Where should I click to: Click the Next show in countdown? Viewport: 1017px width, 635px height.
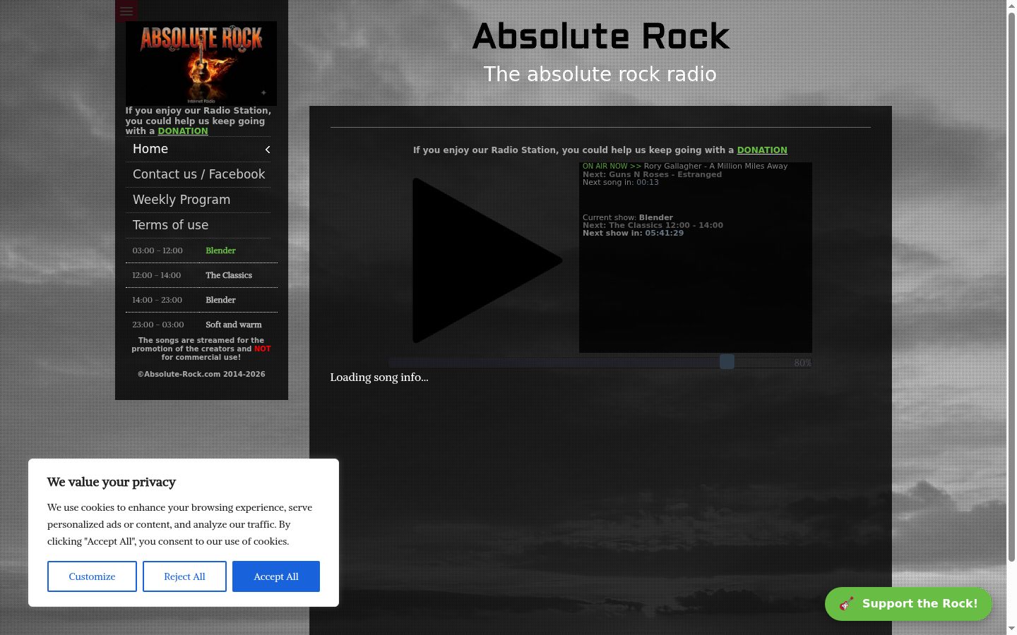tap(633, 233)
